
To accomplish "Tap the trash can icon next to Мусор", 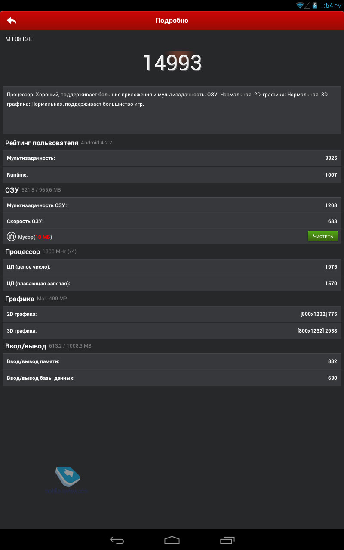I will tap(11, 236).
